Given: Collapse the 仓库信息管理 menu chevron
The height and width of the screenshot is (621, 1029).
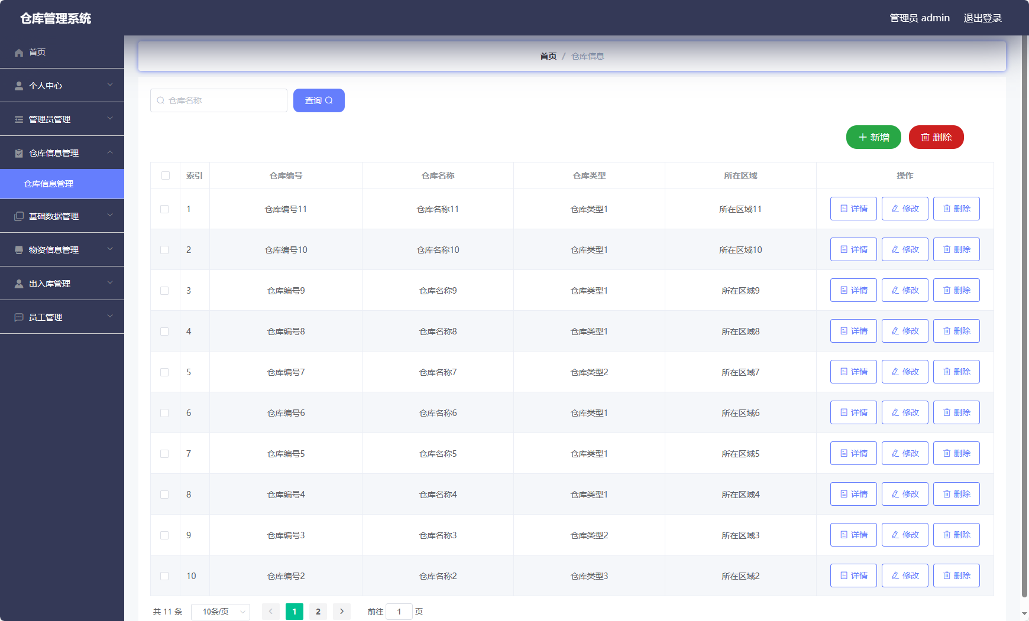Looking at the screenshot, I should pyautogui.click(x=110, y=152).
